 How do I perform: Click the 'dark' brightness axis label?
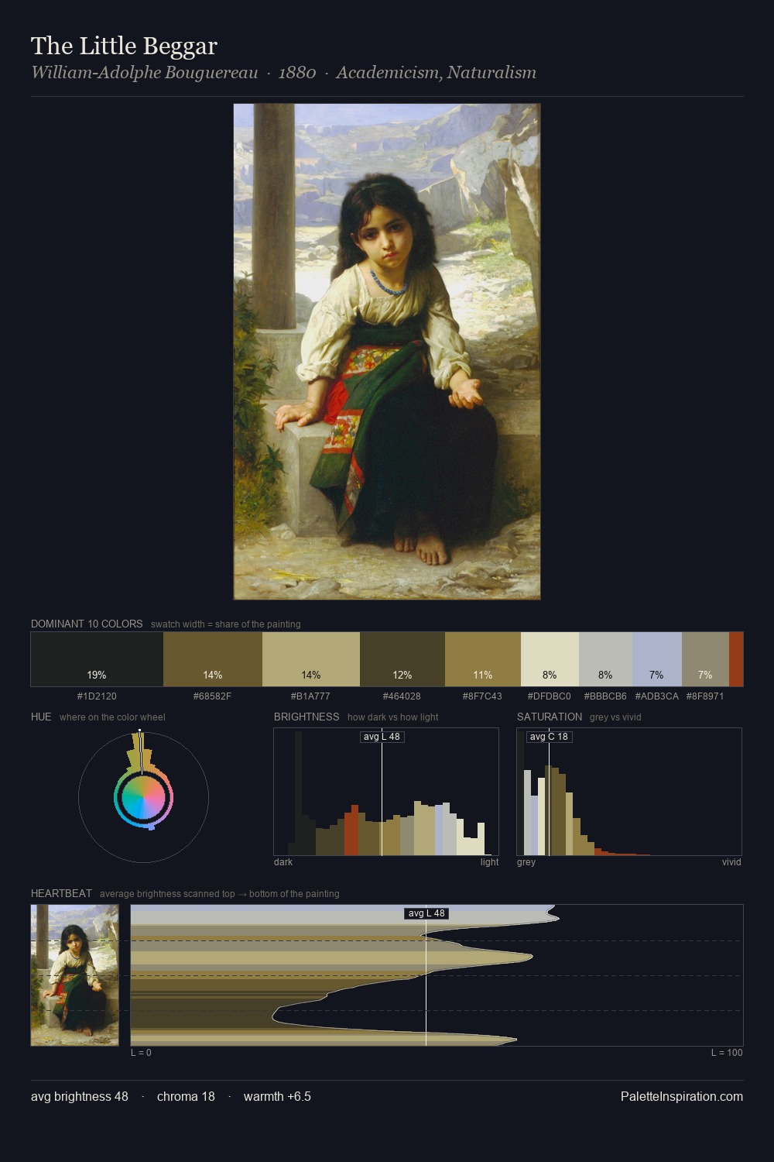[283, 862]
